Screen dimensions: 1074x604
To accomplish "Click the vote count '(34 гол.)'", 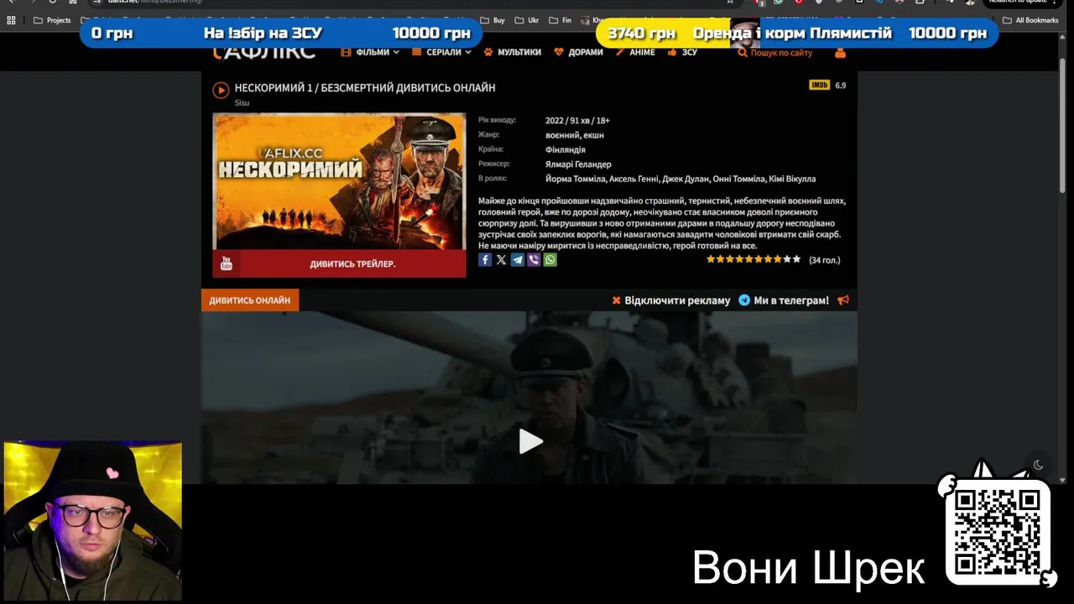I will point(824,260).
